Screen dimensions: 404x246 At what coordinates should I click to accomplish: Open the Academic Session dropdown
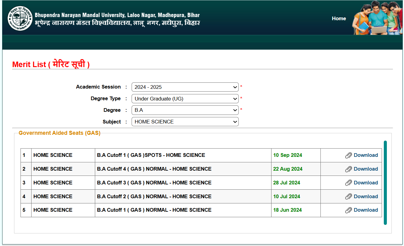click(x=185, y=87)
